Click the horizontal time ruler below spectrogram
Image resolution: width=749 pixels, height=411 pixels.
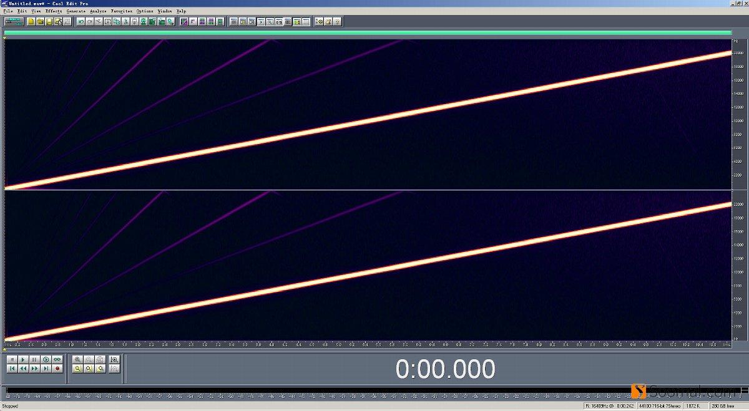pyautogui.click(x=368, y=344)
